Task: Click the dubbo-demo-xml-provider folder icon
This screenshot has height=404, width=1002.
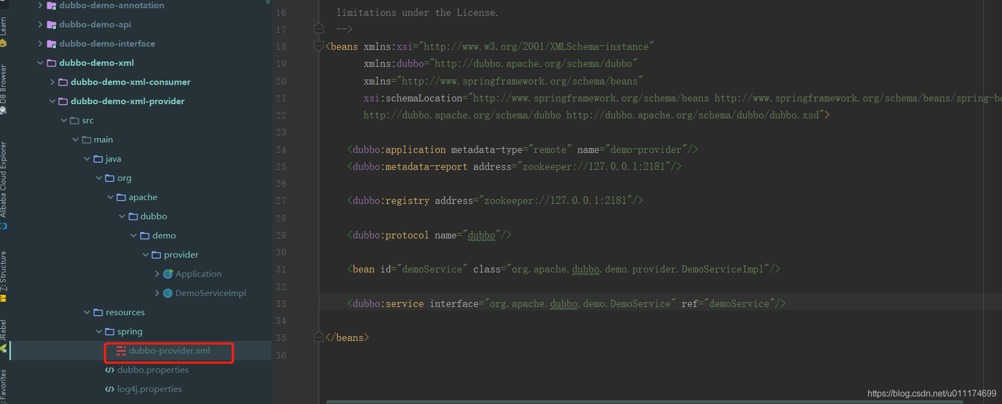Action: click(x=63, y=101)
